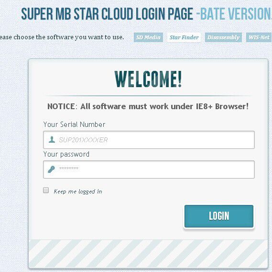Choose the WIS-Net tab
Viewport: 272px width, 272px height.
[x=259, y=37]
